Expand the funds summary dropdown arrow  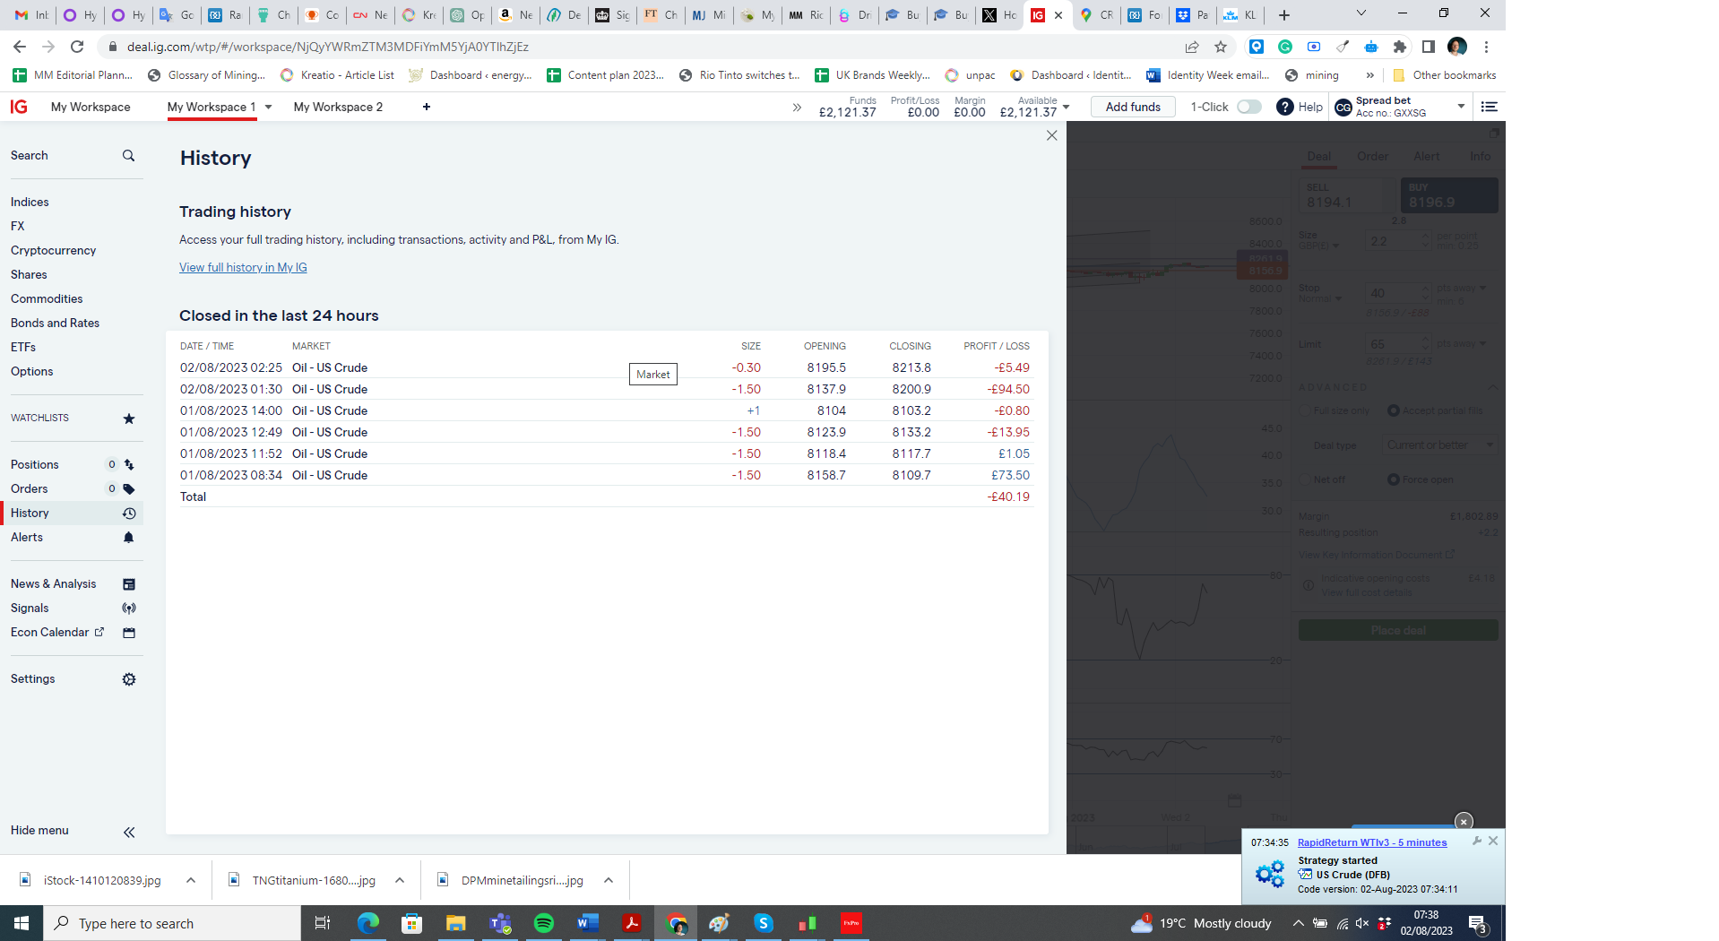point(1067,107)
